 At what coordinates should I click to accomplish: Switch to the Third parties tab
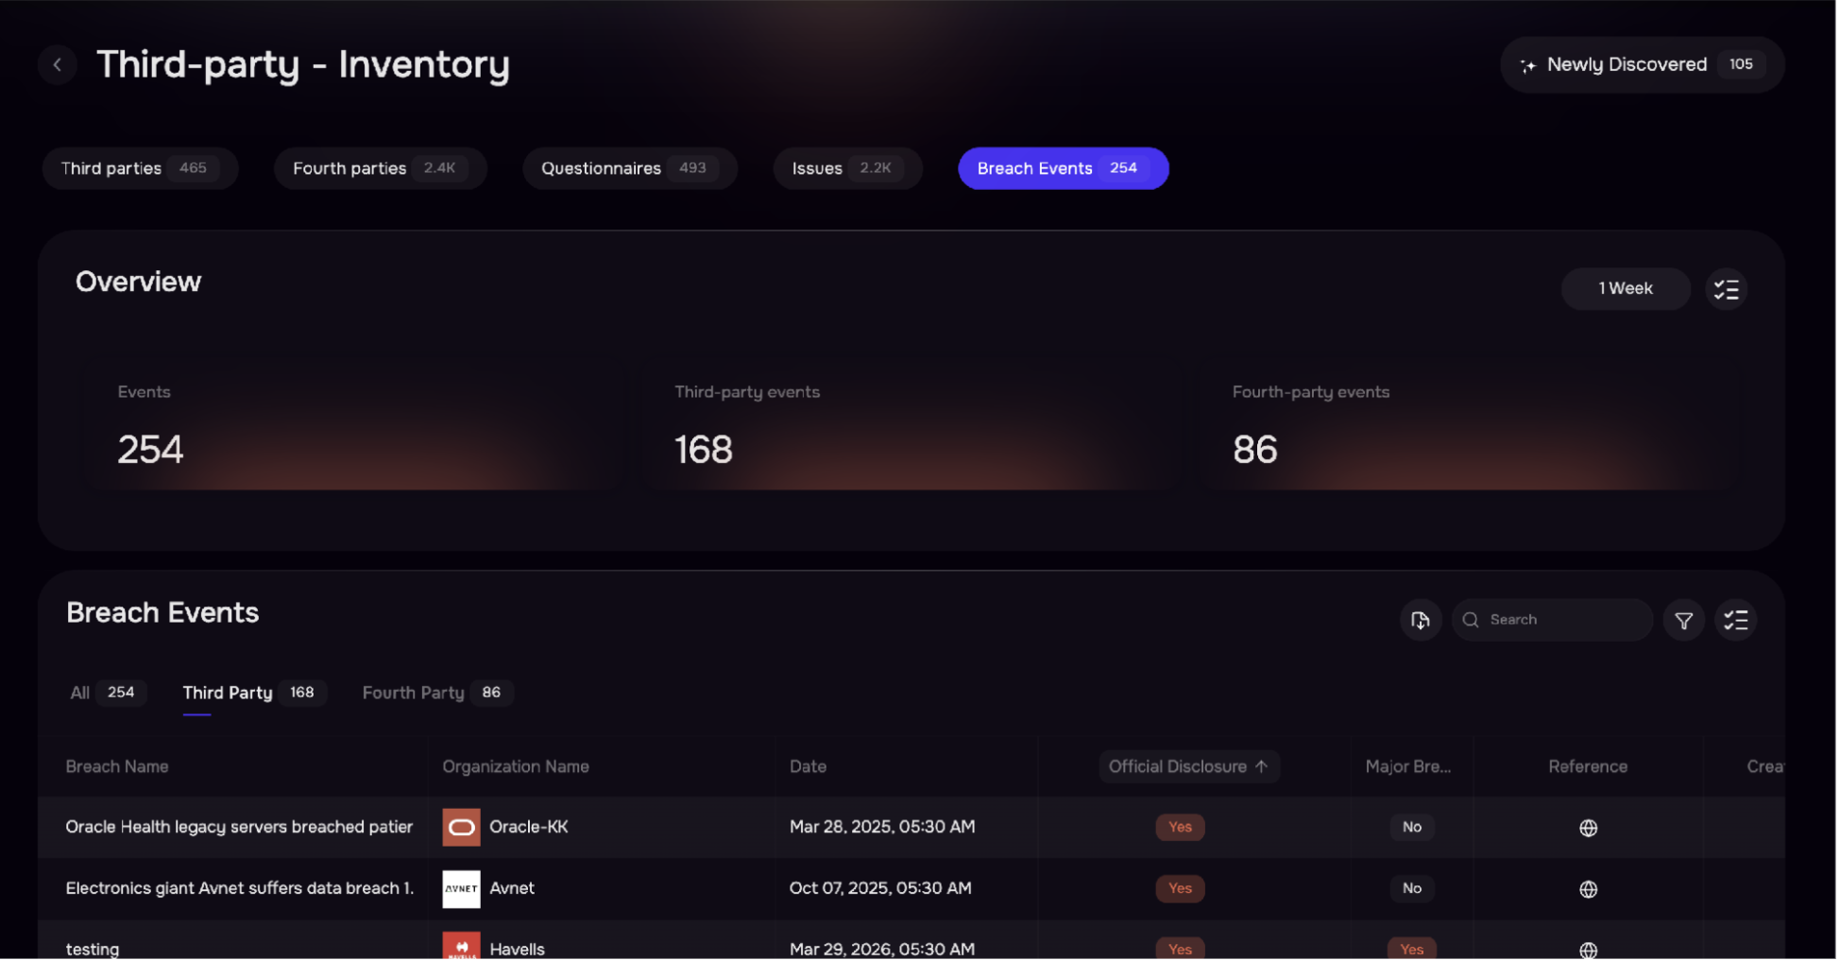pyautogui.click(x=141, y=169)
